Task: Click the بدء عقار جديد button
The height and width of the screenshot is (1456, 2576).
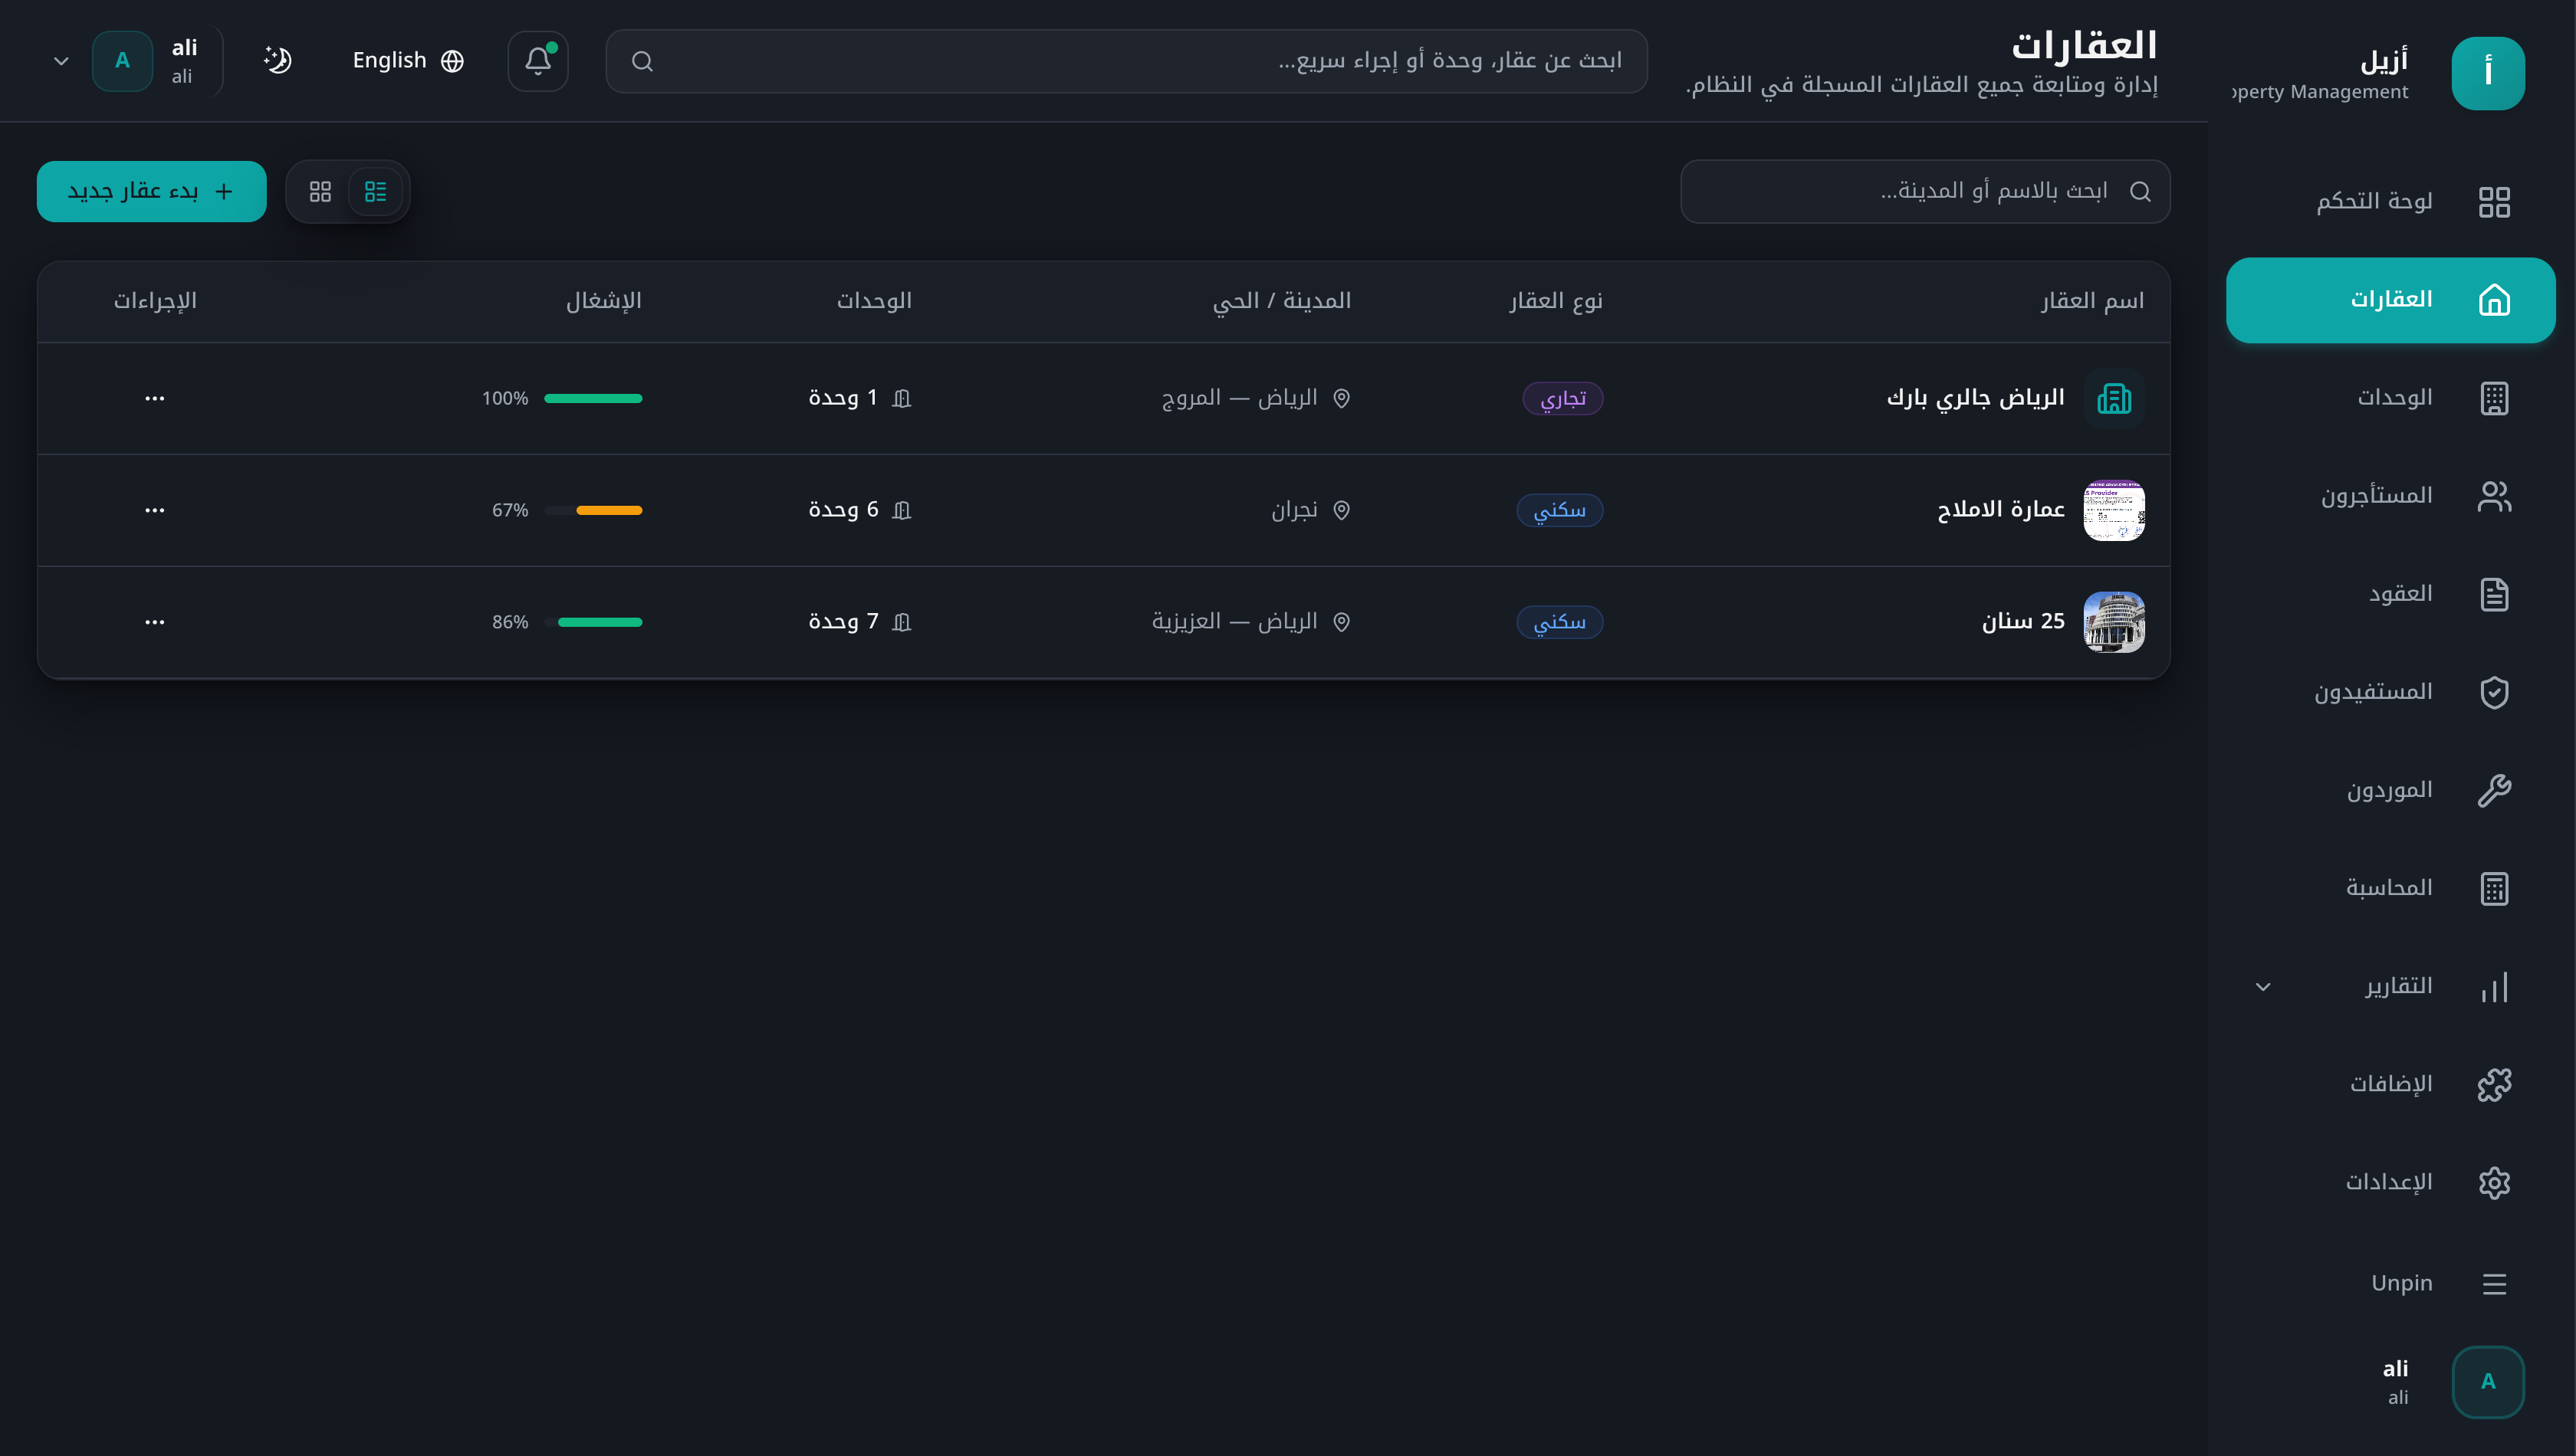Action: pos(152,191)
